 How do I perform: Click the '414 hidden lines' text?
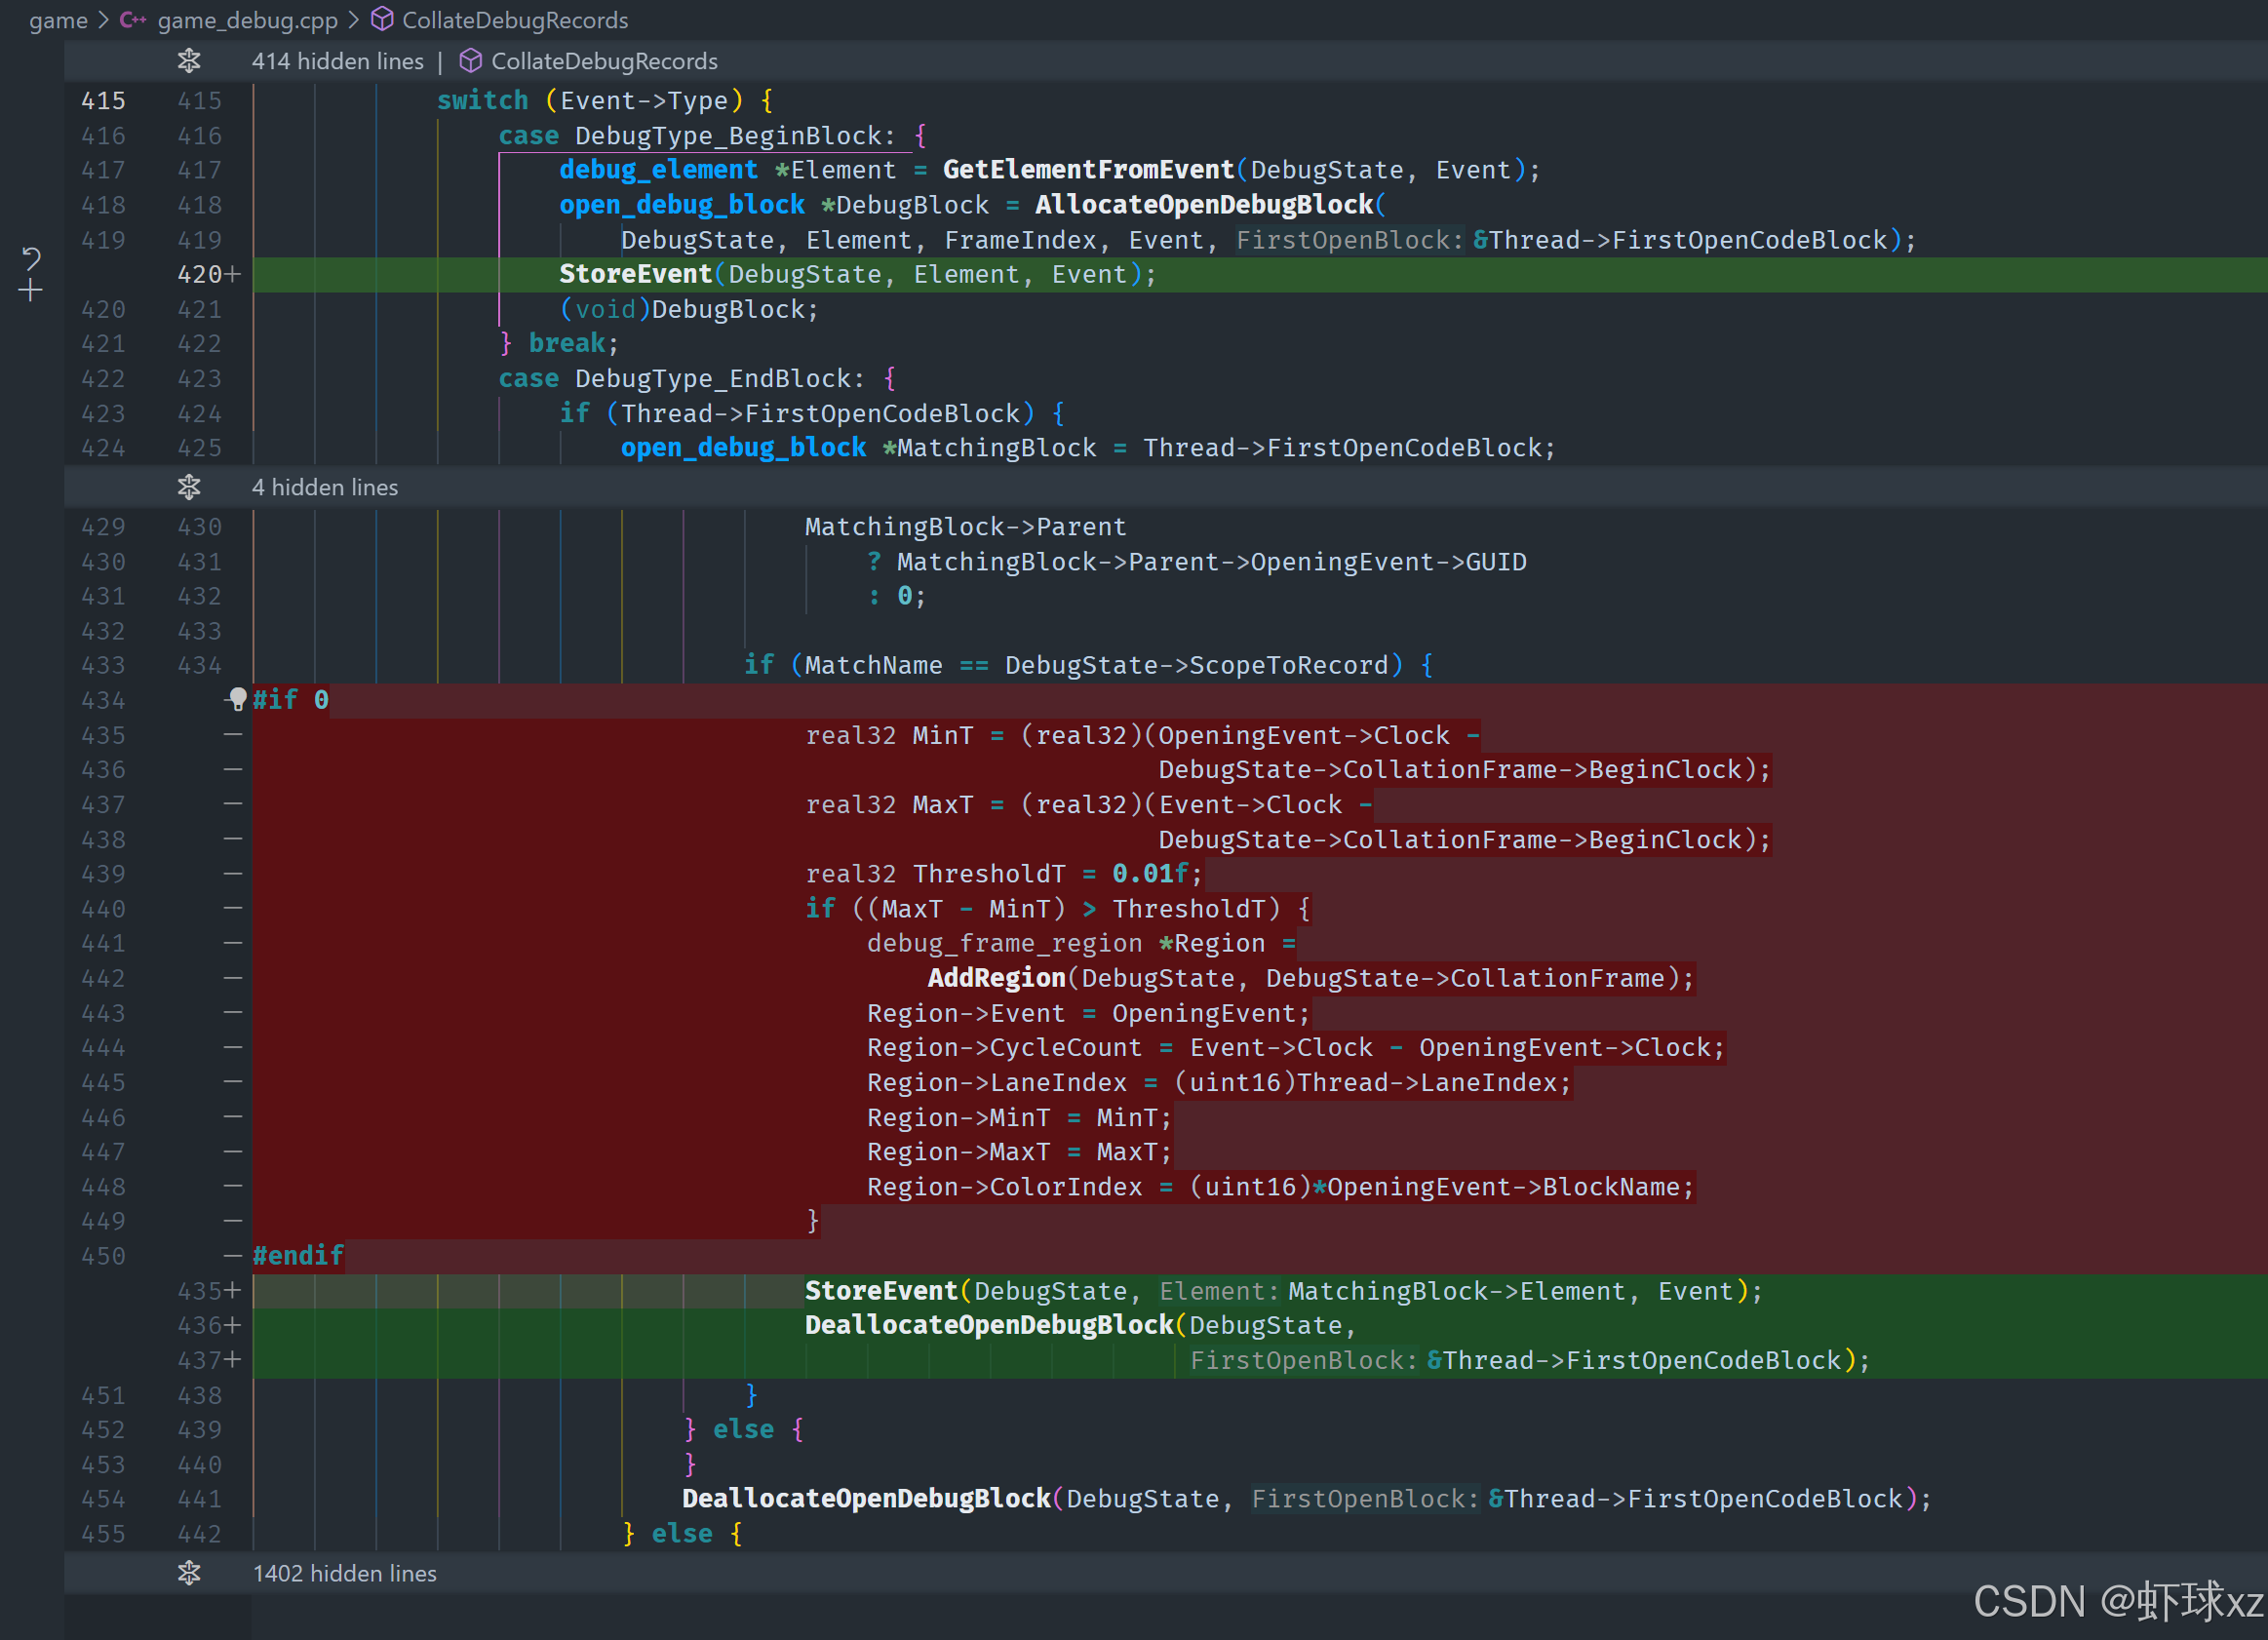pos(337,61)
